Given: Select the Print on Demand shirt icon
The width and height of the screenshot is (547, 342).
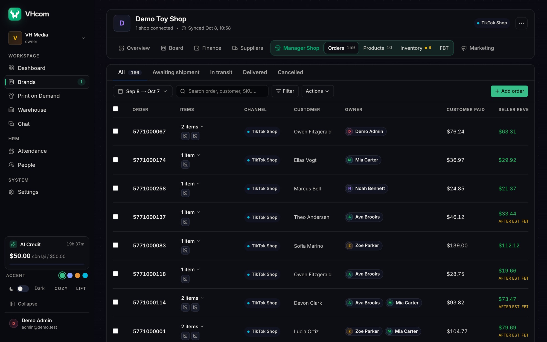Looking at the screenshot, I should (11, 96).
